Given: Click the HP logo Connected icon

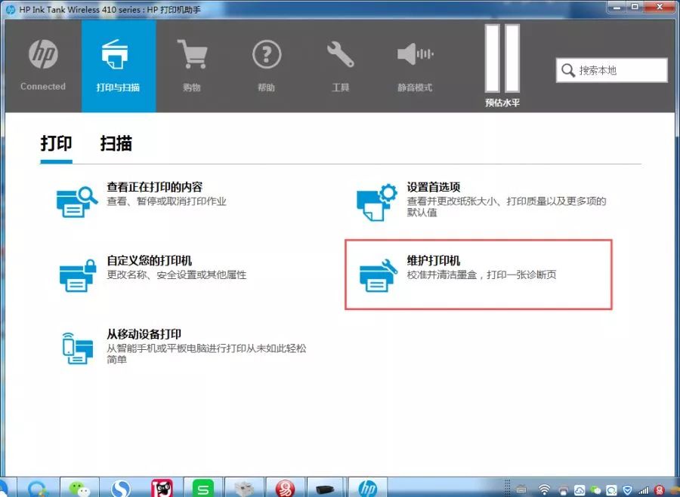Looking at the screenshot, I should (x=43, y=64).
